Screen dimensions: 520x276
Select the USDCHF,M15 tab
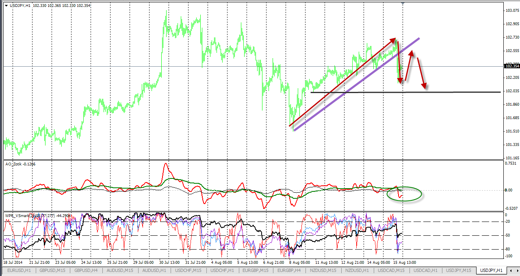pyautogui.click(x=188, y=270)
